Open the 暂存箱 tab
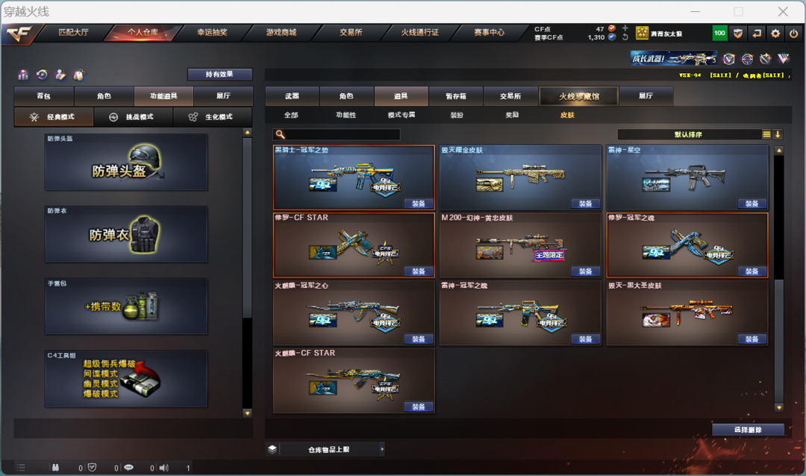Screen dimensions: 806x476 (x=455, y=96)
